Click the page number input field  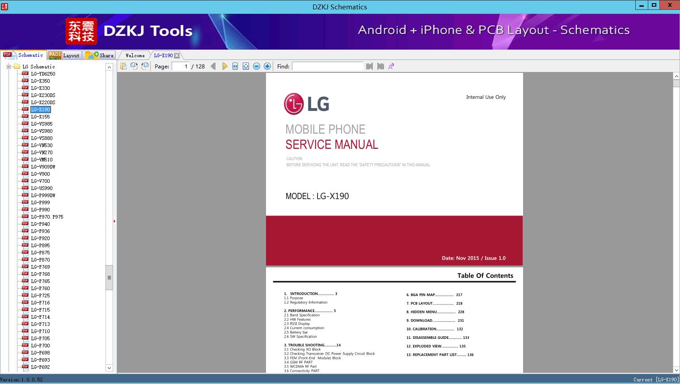pos(181,66)
